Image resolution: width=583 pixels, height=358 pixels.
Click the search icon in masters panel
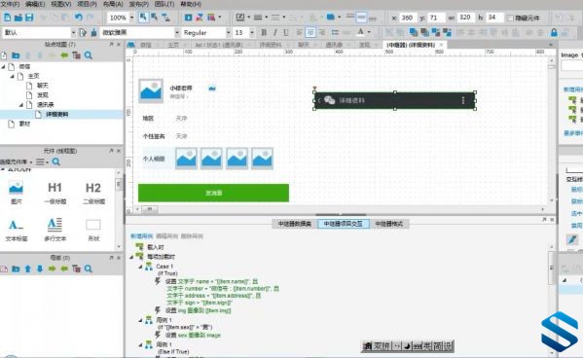click(x=89, y=268)
